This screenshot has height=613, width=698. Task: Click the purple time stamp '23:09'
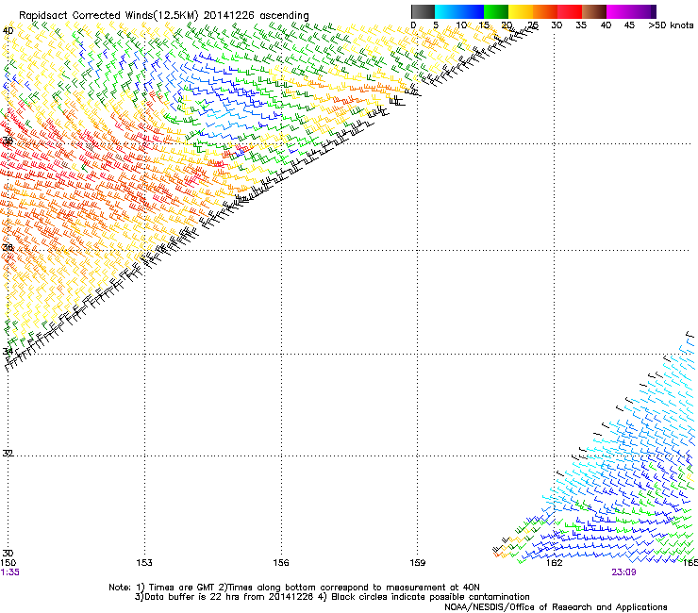pyautogui.click(x=623, y=572)
